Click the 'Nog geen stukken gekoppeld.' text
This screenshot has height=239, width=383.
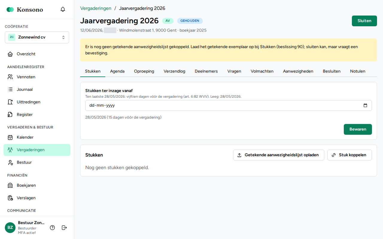pyautogui.click(x=117, y=168)
